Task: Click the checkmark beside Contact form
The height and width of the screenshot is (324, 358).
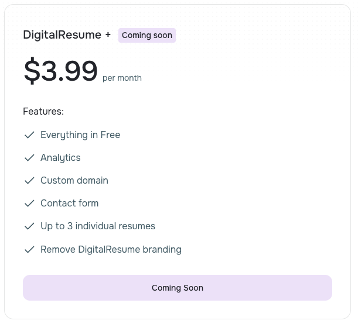Action: 29,204
